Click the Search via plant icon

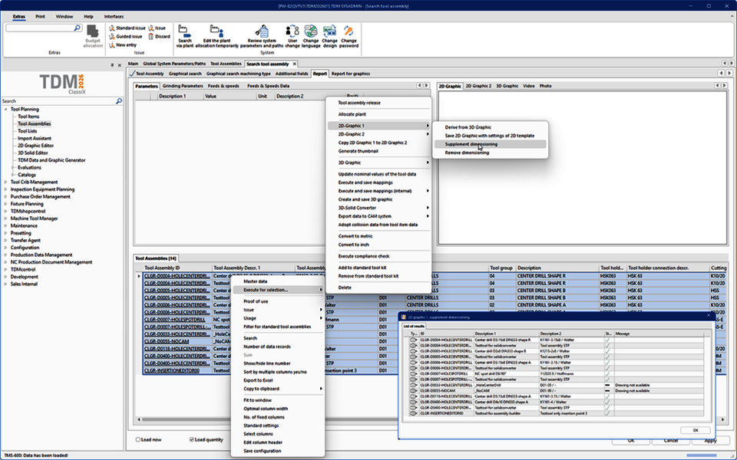click(184, 31)
